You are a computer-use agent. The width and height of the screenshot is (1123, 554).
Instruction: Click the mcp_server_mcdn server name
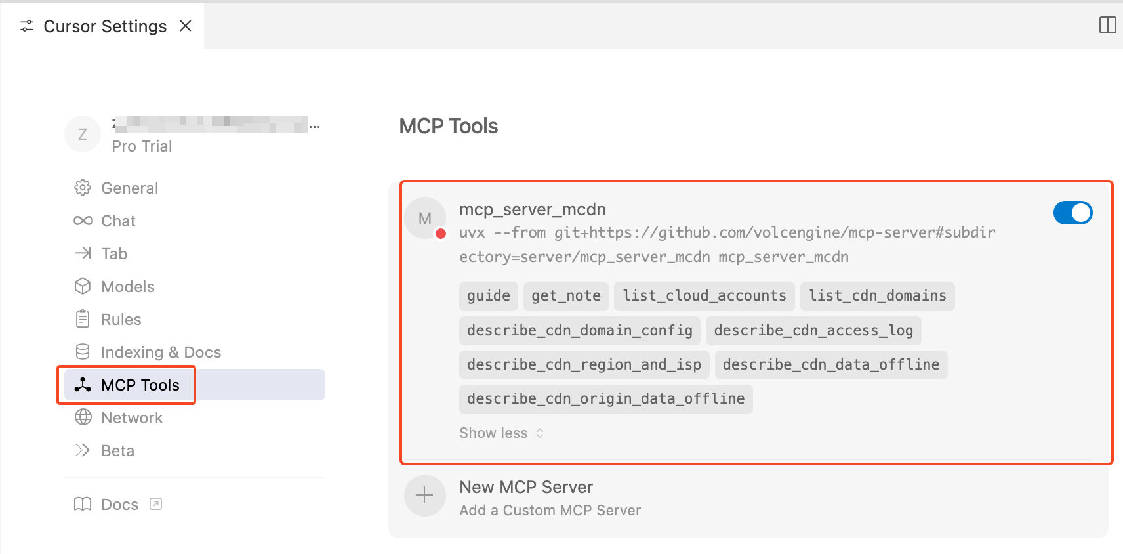(533, 209)
